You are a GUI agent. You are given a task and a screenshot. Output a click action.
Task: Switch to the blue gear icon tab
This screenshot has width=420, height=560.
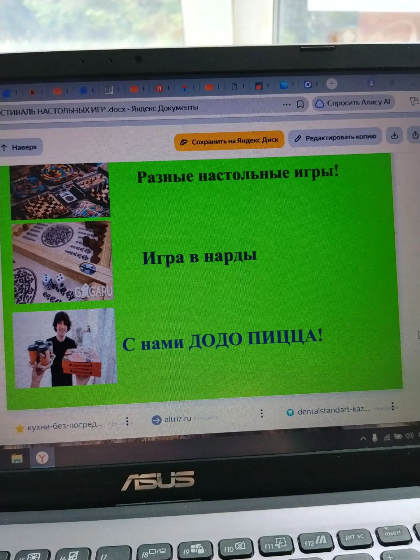tap(83, 91)
